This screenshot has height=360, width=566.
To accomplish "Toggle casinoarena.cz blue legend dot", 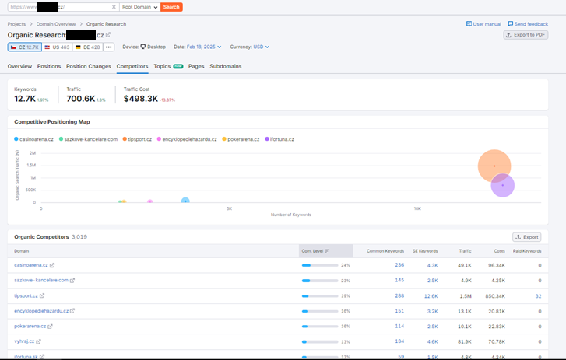I will tap(16, 139).
